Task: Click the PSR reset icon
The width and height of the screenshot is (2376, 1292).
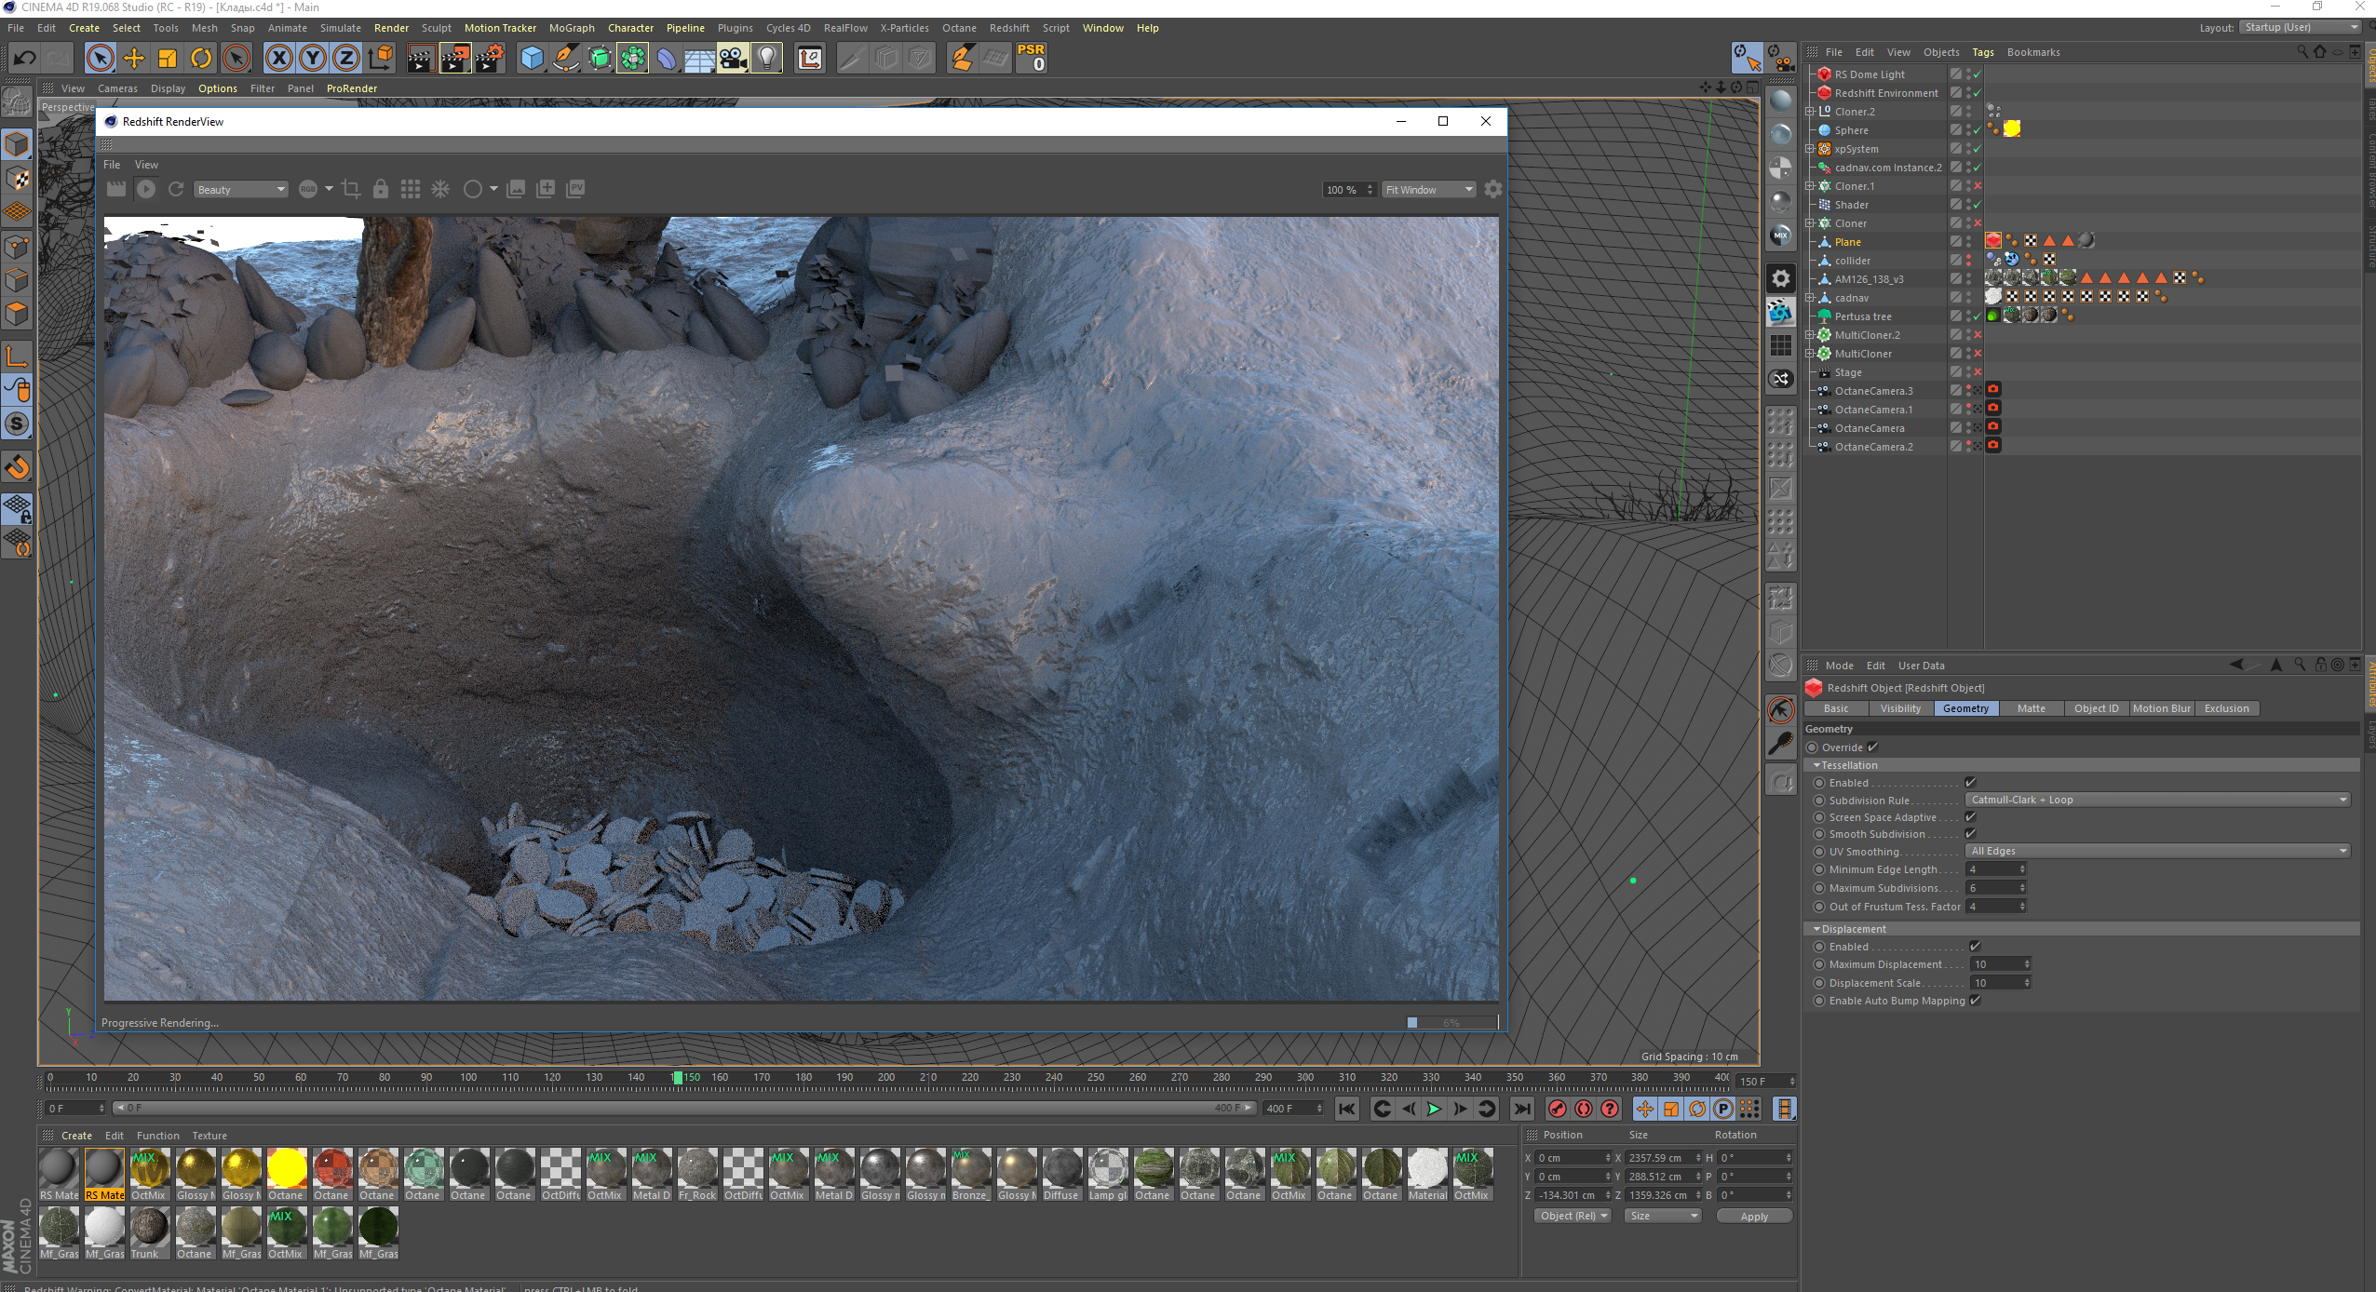Action: (1032, 58)
